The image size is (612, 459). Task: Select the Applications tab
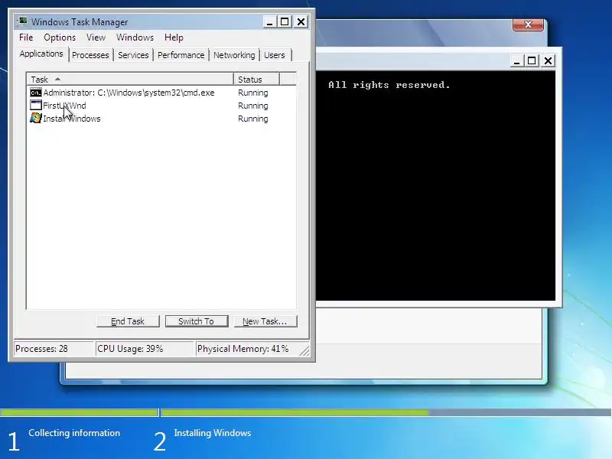41,54
